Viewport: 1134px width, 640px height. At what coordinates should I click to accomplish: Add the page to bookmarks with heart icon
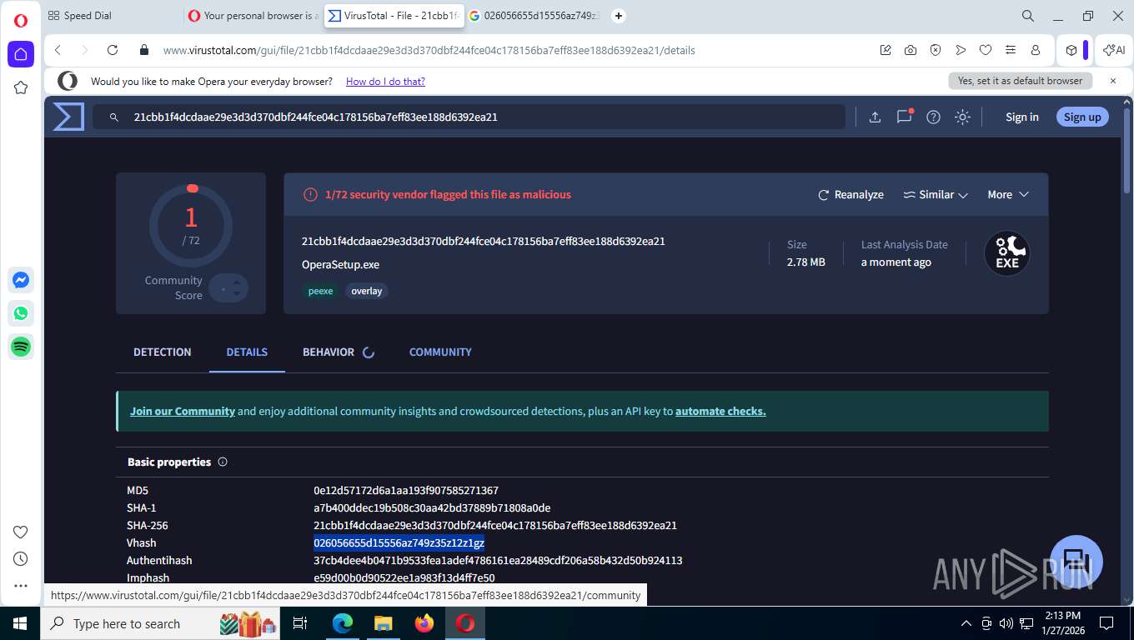tap(986, 50)
